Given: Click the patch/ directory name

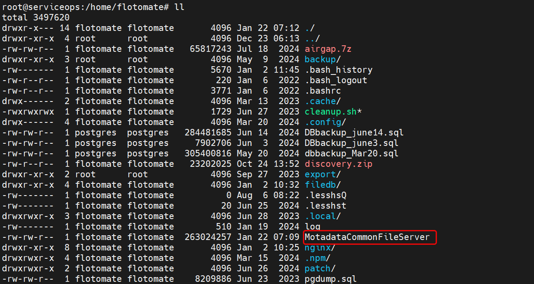Looking at the screenshot, I should pyautogui.click(x=320, y=268).
